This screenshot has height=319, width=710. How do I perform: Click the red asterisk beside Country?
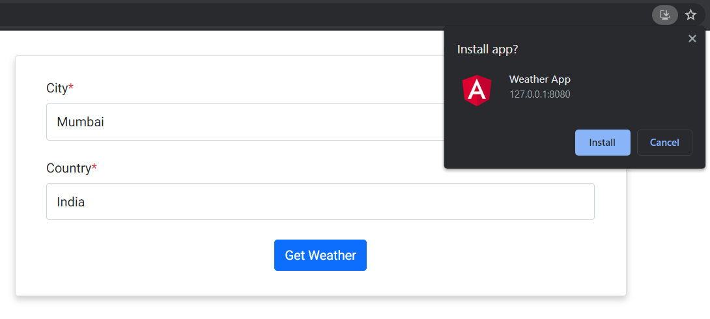[x=94, y=167]
